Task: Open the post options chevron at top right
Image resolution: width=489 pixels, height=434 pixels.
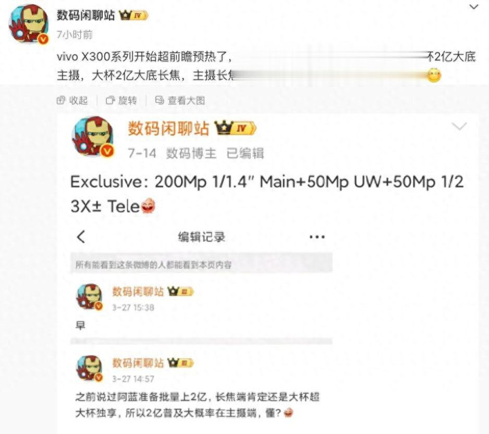Action: coord(474,7)
